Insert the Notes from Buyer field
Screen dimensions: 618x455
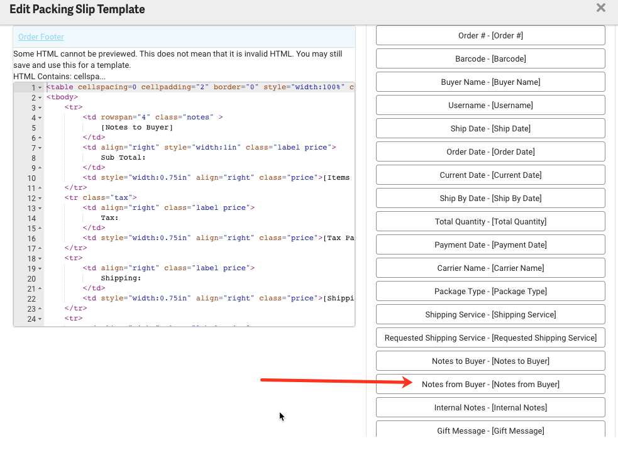pos(490,384)
